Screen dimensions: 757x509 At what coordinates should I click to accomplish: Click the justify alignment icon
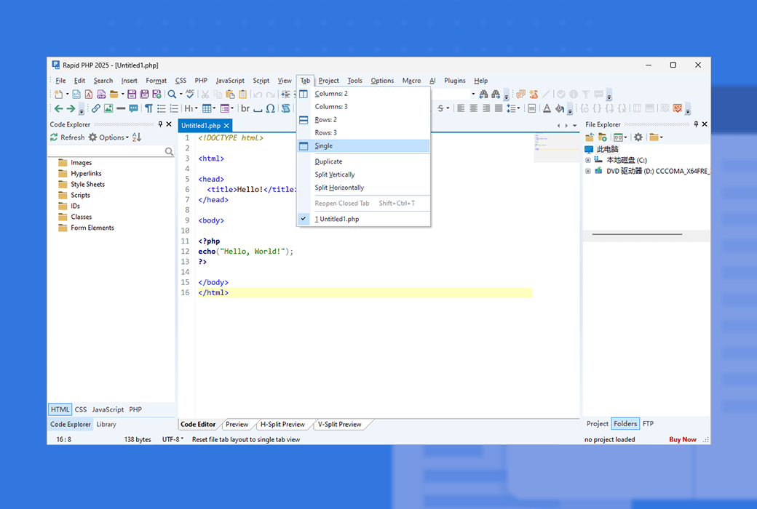(499, 108)
